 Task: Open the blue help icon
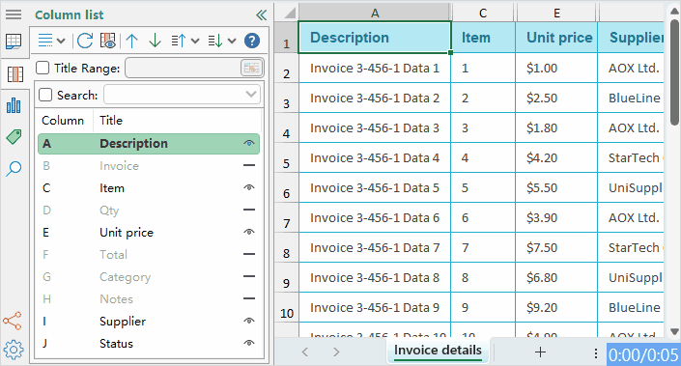click(252, 41)
